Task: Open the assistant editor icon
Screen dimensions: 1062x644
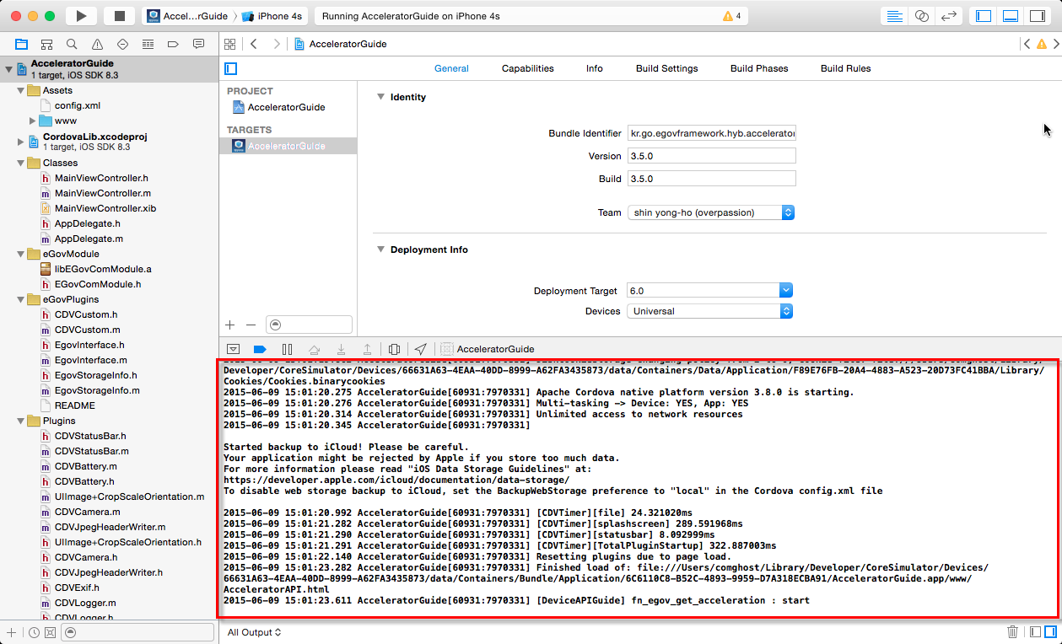Action: tap(922, 16)
